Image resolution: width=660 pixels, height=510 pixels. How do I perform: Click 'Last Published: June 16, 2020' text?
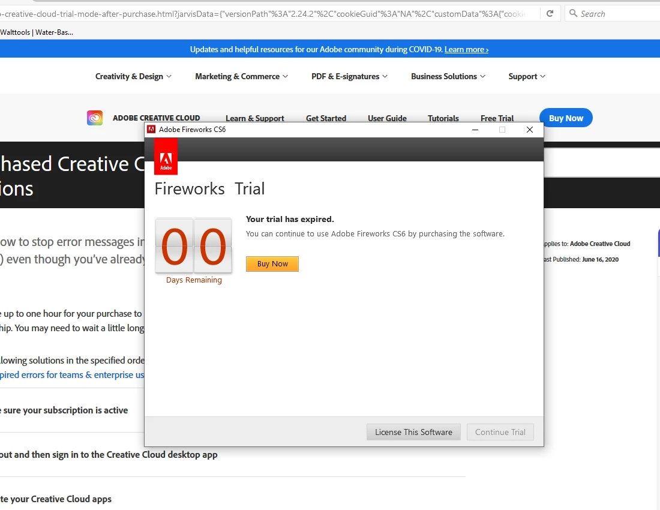(x=581, y=260)
